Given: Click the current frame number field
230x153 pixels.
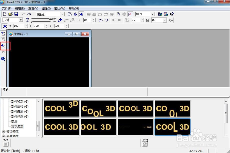Looking at the screenshot, I should click(x=87, y=20).
